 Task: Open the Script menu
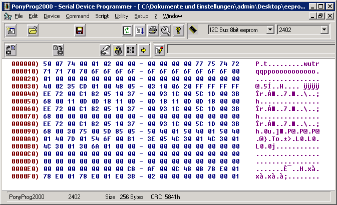coord(102,16)
